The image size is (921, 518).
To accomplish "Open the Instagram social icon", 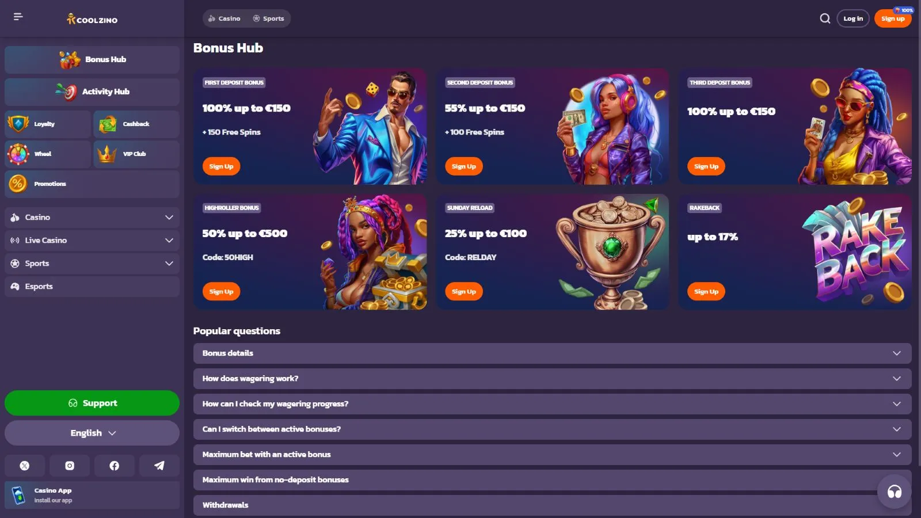I will tap(70, 466).
